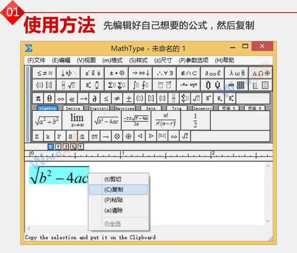Choose (P)粘贴 from context menu
The image size is (297, 253).
[119, 200]
